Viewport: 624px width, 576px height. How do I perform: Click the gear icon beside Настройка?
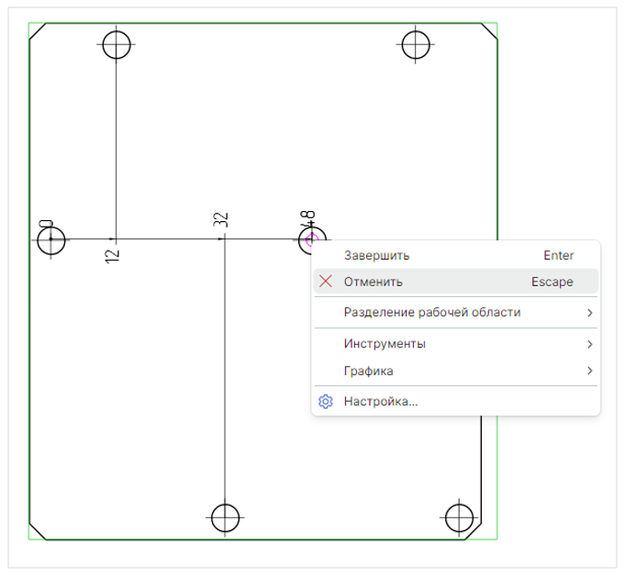click(x=325, y=402)
